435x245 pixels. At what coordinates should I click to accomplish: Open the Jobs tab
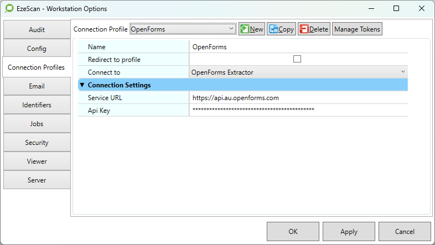[37, 124]
